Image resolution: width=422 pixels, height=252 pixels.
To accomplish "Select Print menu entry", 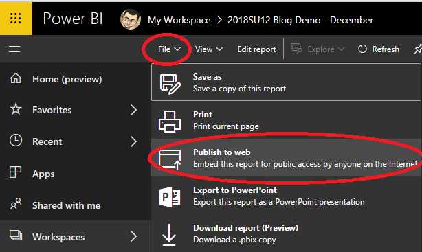I will tap(287, 120).
